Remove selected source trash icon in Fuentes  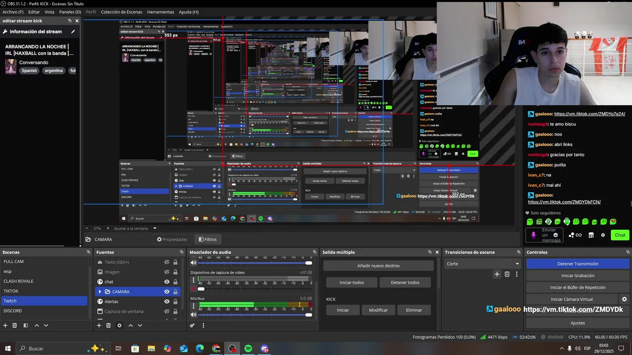pyautogui.click(x=109, y=325)
